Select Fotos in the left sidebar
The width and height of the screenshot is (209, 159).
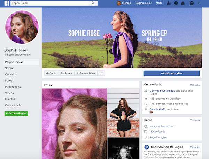9,81
